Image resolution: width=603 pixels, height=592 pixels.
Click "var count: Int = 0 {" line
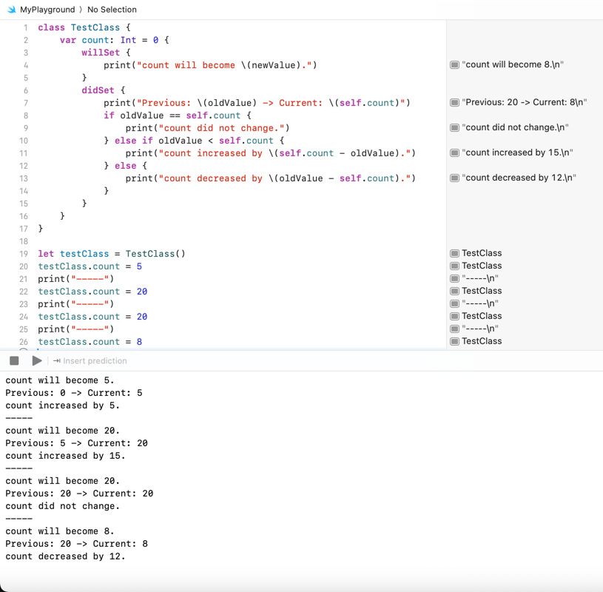point(114,40)
